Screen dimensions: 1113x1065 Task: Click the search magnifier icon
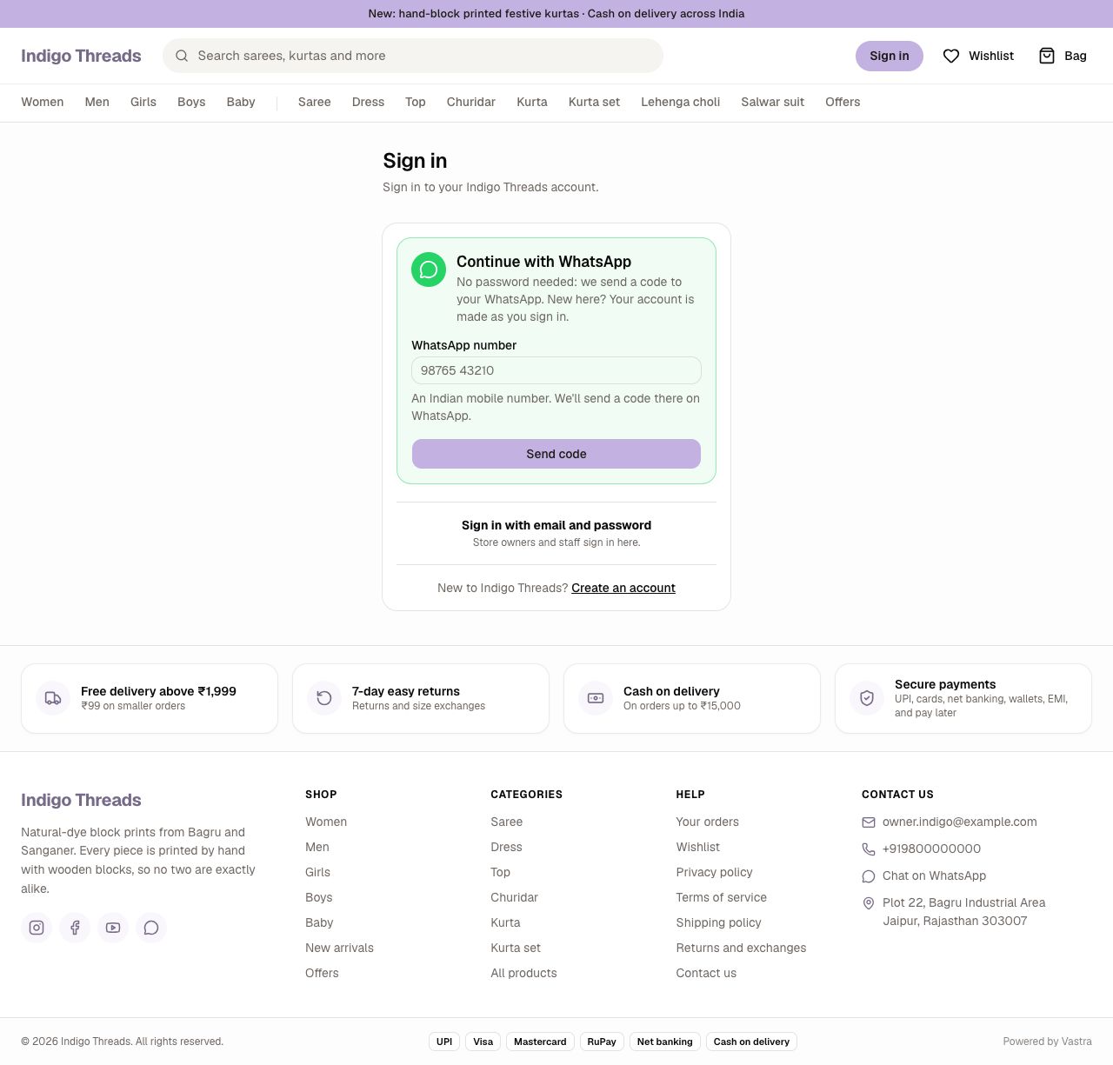(182, 56)
